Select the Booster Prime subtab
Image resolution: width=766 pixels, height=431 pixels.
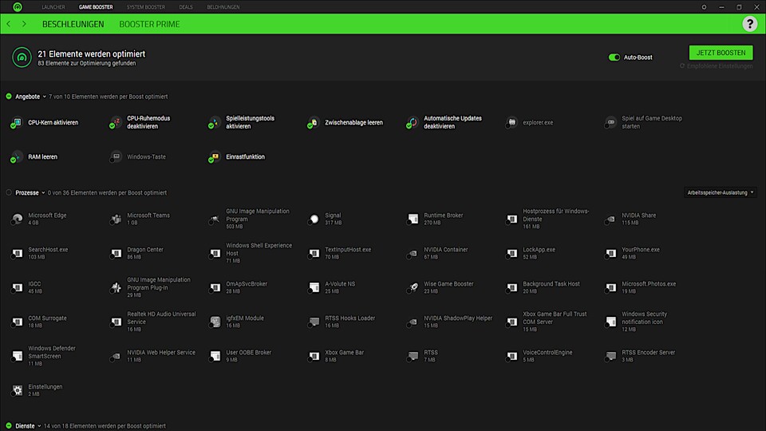coord(149,24)
